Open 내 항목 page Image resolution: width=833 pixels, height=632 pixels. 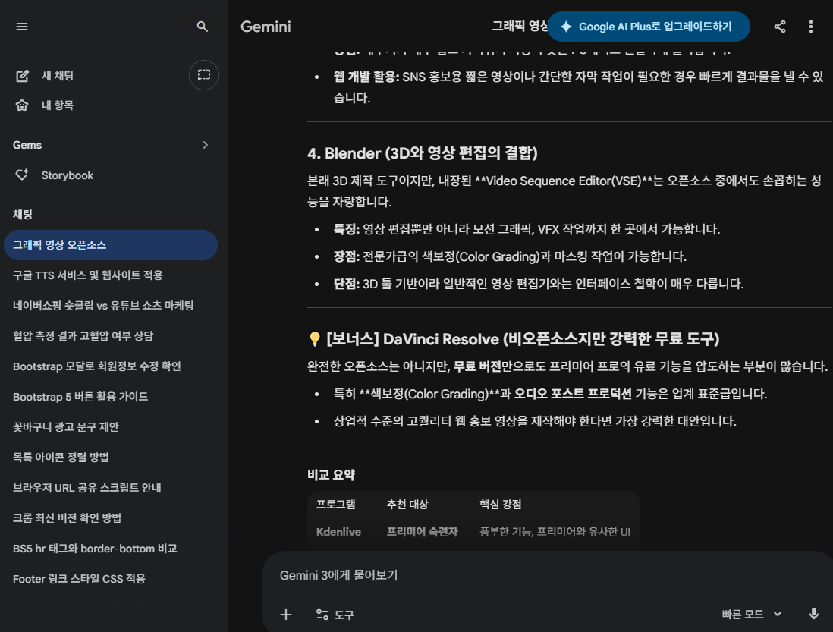58,105
